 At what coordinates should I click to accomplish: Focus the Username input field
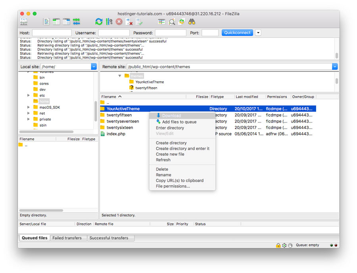pyautogui.click(x=114, y=33)
